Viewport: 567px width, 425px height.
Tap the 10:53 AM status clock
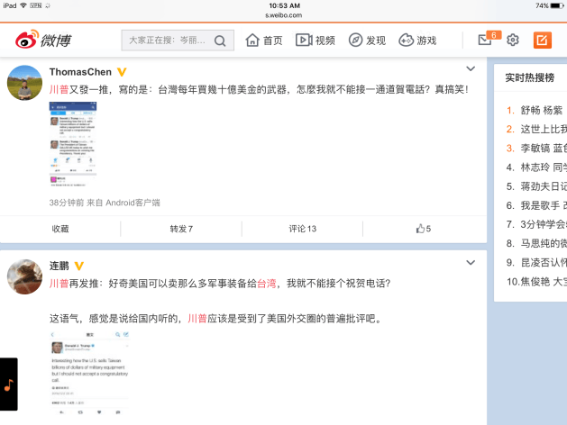pyautogui.click(x=284, y=5)
